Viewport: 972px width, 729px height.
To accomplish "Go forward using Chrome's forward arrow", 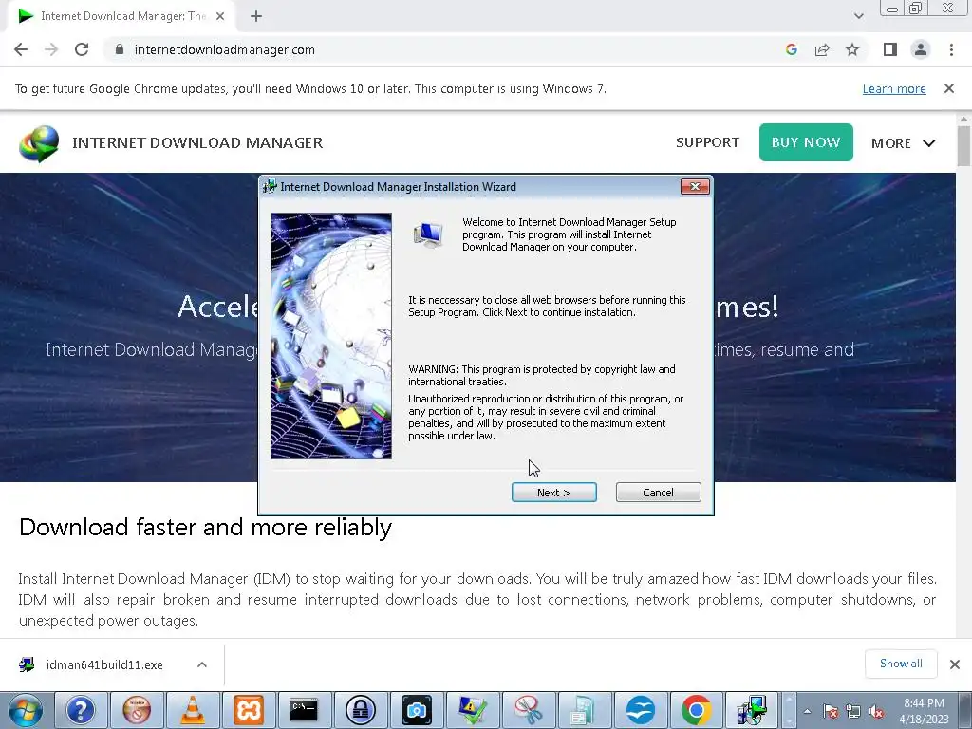I will coord(51,49).
